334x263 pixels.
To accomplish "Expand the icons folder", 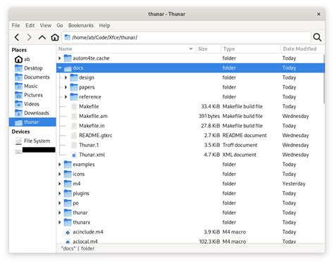I will tap(60, 174).
